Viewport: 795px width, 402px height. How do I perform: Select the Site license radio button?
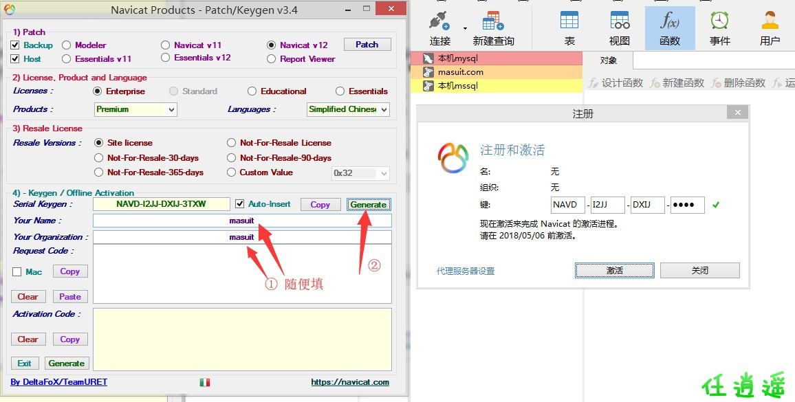(99, 143)
